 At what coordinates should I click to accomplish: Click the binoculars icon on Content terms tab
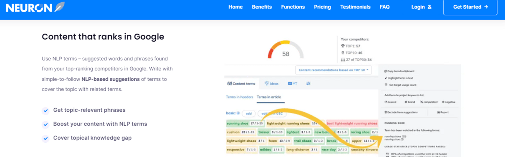(x=229, y=84)
